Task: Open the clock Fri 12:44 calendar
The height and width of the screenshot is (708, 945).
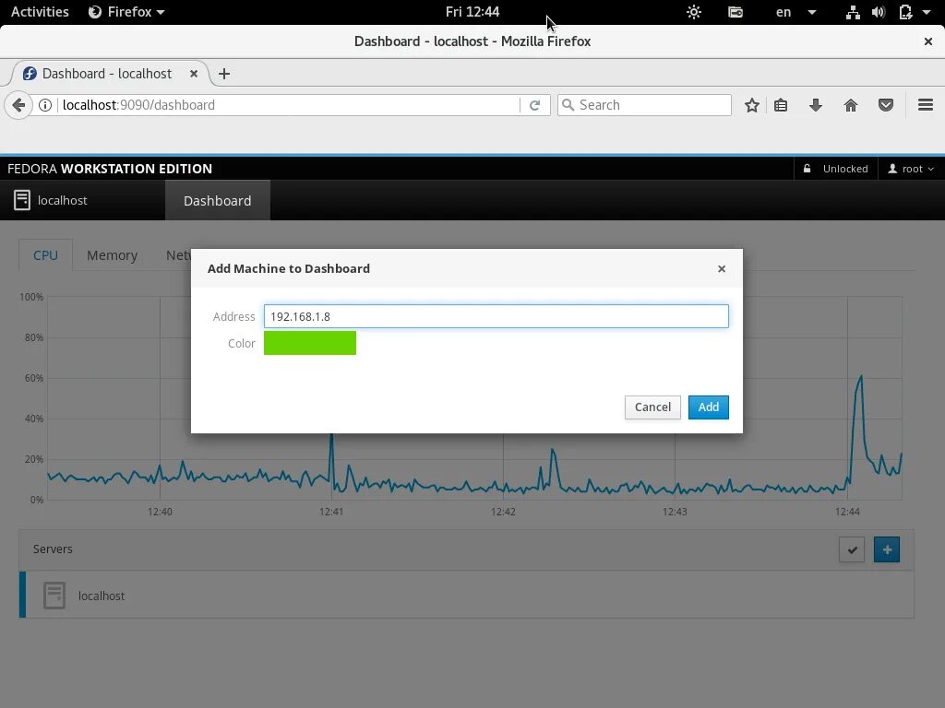Action: pos(472,12)
